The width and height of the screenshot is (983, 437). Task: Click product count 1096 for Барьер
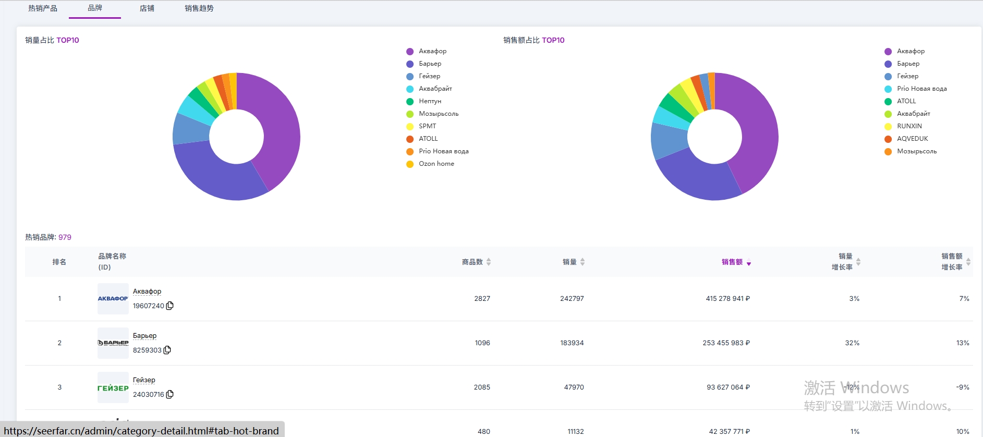tap(482, 343)
